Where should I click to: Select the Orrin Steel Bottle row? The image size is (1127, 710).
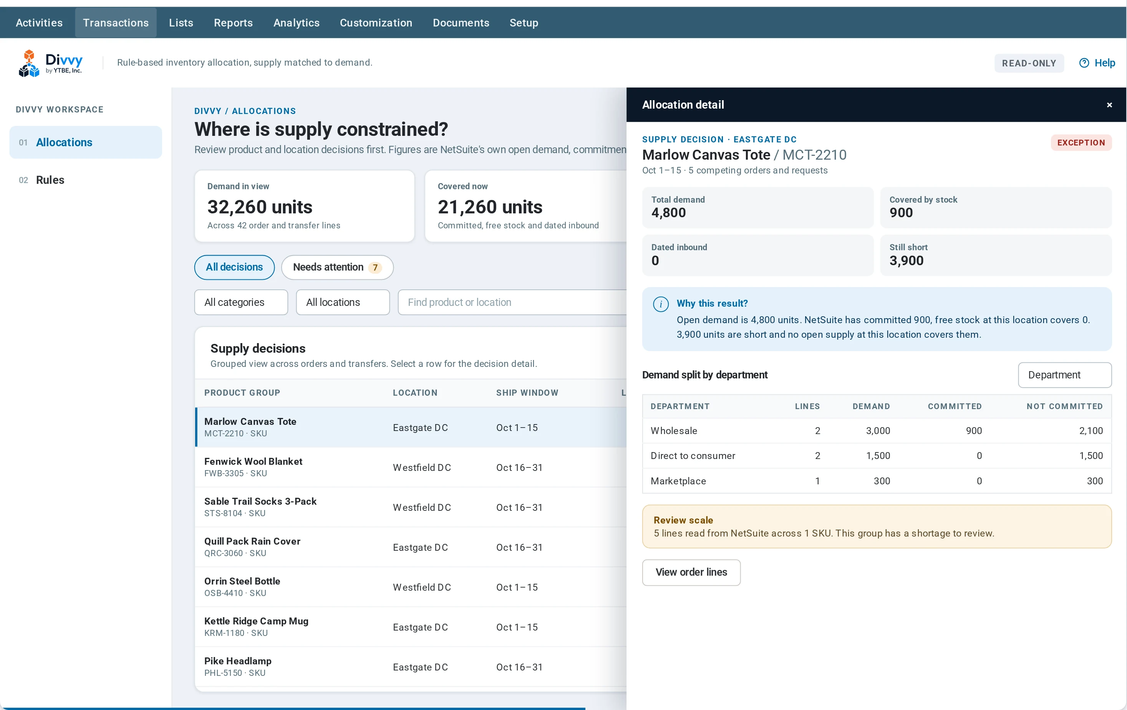pos(411,587)
